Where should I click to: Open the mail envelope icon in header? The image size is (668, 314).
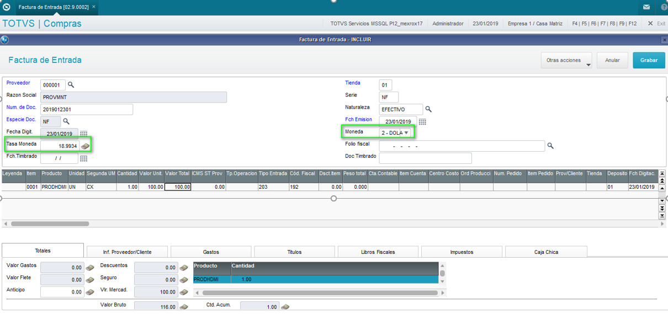(x=646, y=7)
